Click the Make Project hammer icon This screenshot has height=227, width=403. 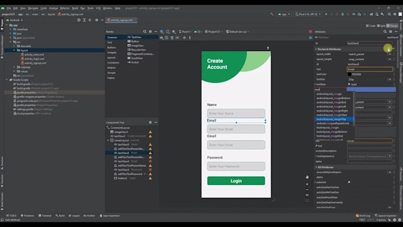coord(271,14)
